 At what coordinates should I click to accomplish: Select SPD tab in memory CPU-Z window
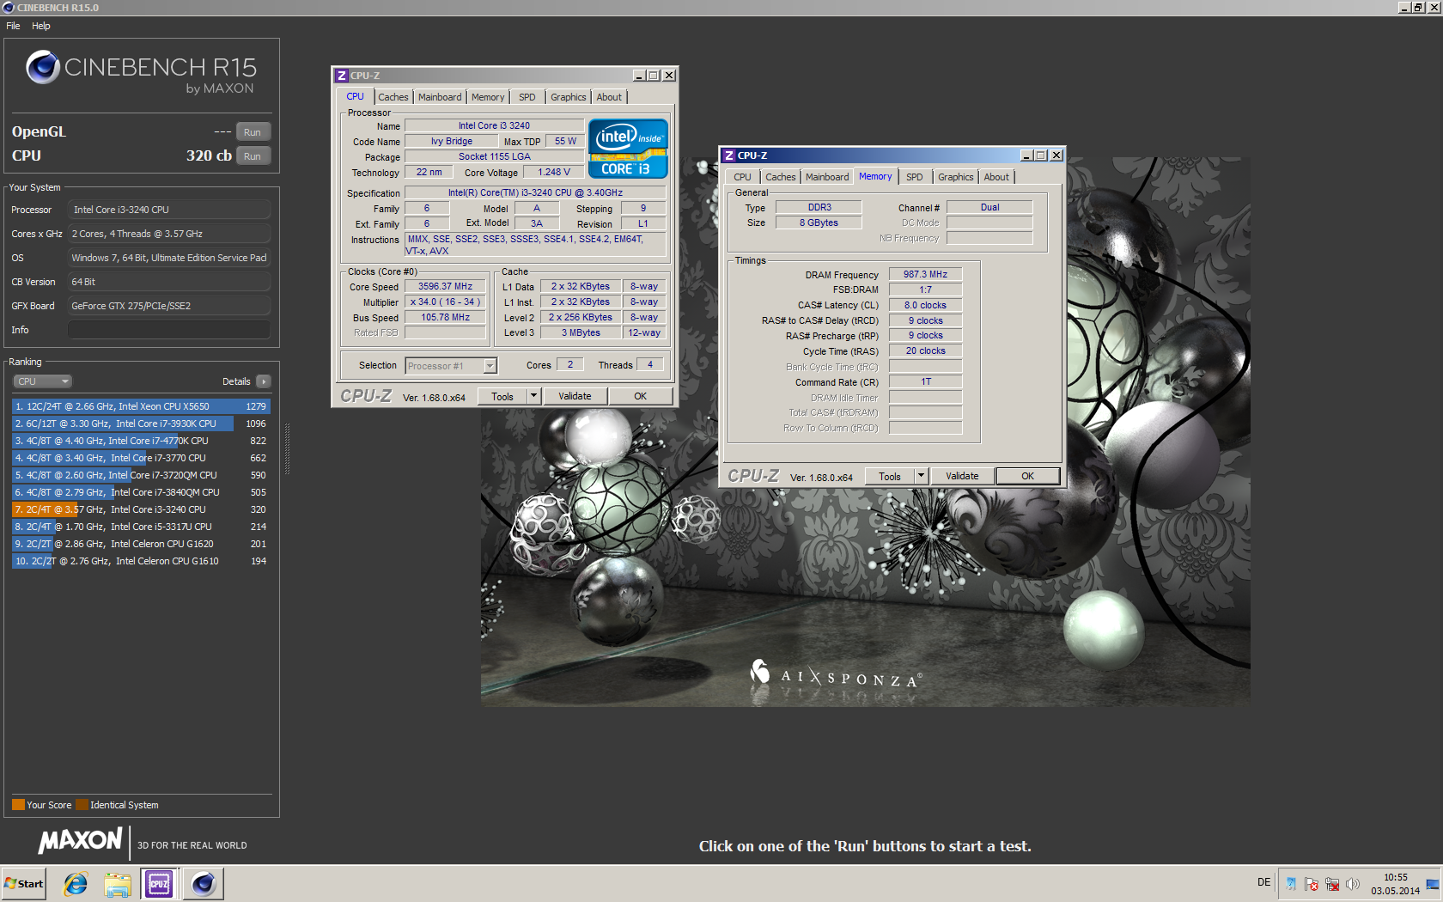(915, 177)
